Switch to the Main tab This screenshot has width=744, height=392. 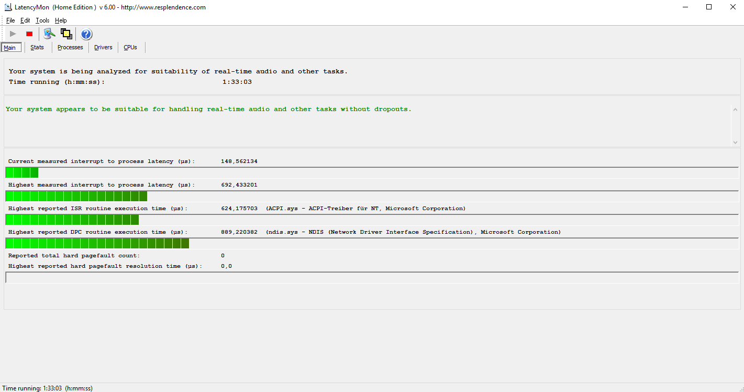click(10, 48)
